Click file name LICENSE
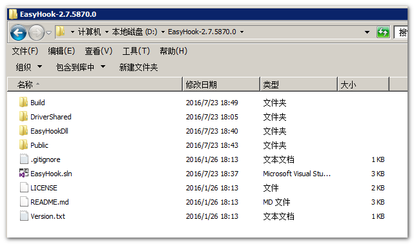 (43, 188)
